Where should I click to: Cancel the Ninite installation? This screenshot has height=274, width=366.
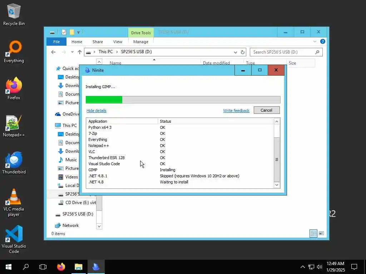click(x=266, y=110)
